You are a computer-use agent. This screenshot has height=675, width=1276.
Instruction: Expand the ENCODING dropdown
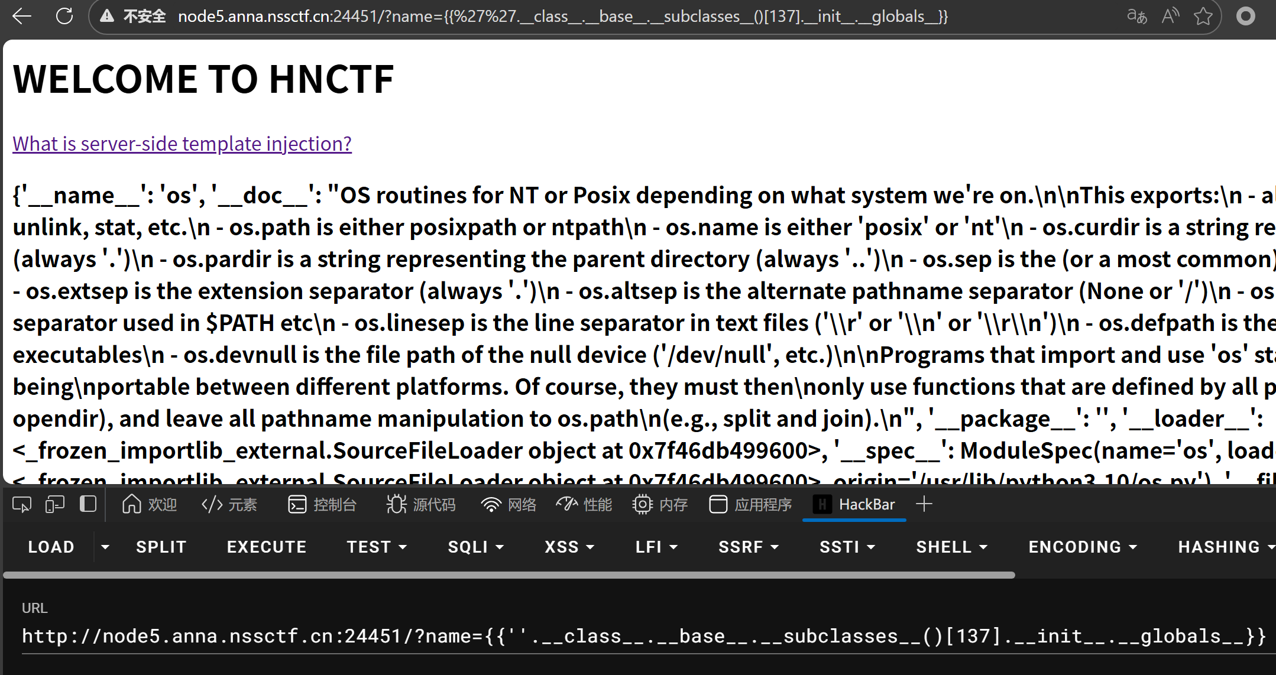1082,547
